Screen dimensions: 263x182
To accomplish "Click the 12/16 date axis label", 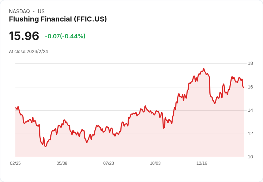I will [x=202, y=163].
